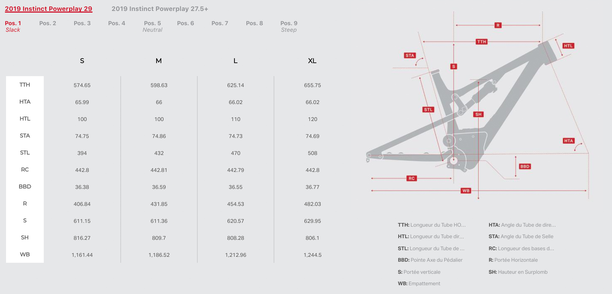Click the BBD badge below the frame

pos(525,167)
